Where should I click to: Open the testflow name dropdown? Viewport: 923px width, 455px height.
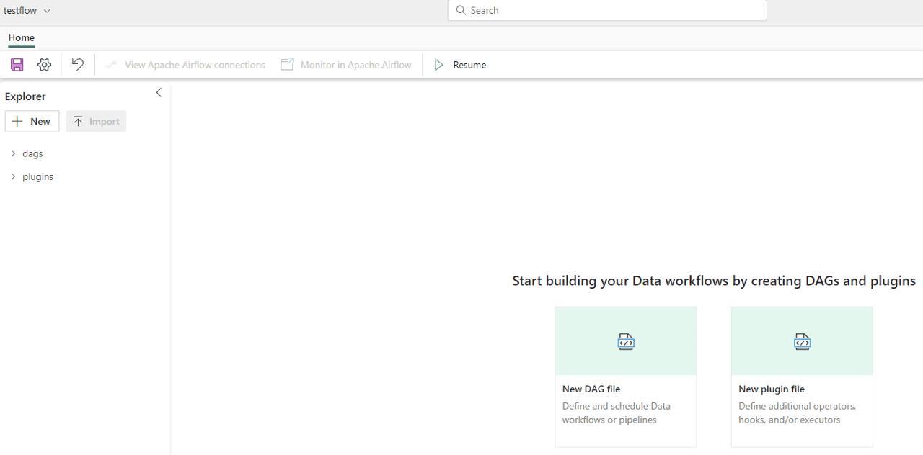tap(48, 11)
